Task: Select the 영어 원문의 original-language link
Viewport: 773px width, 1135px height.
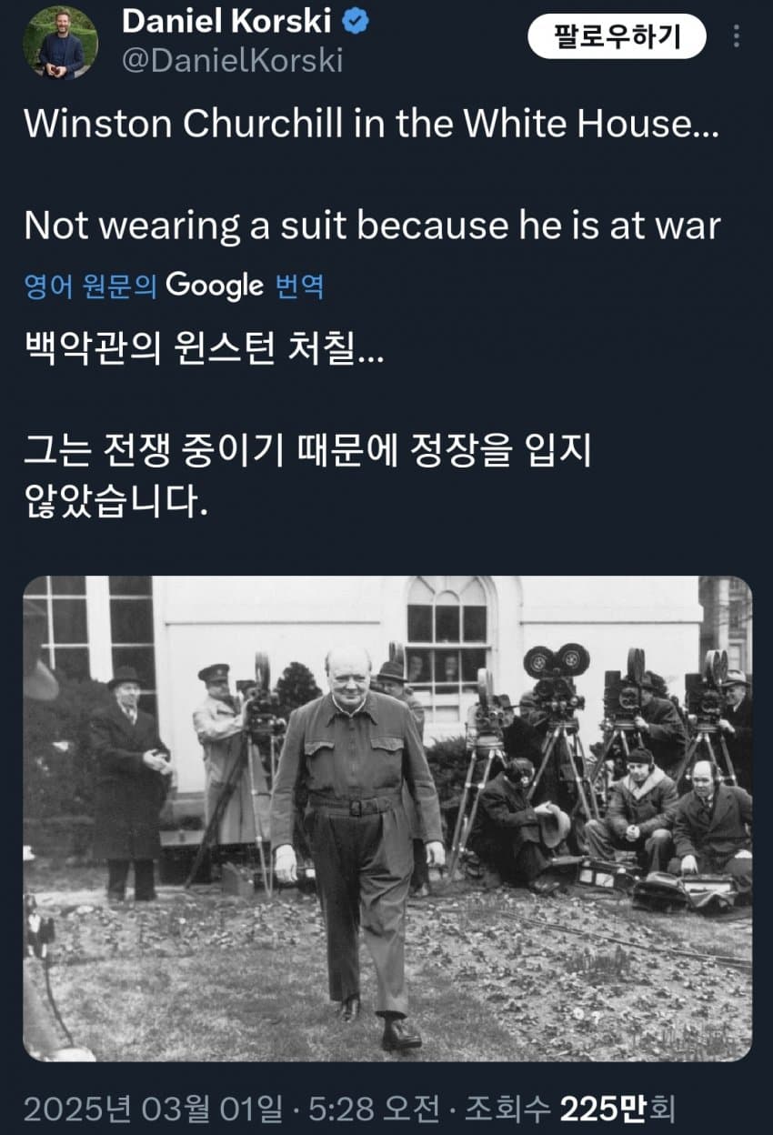Action: 91,286
